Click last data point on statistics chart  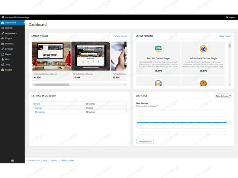point(226,122)
